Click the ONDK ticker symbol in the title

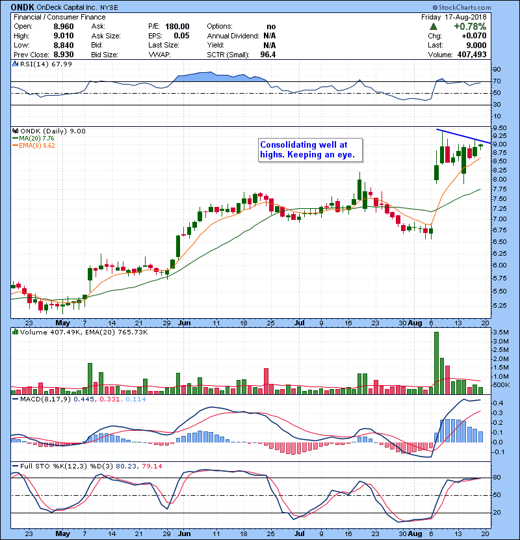click(x=22, y=7)
